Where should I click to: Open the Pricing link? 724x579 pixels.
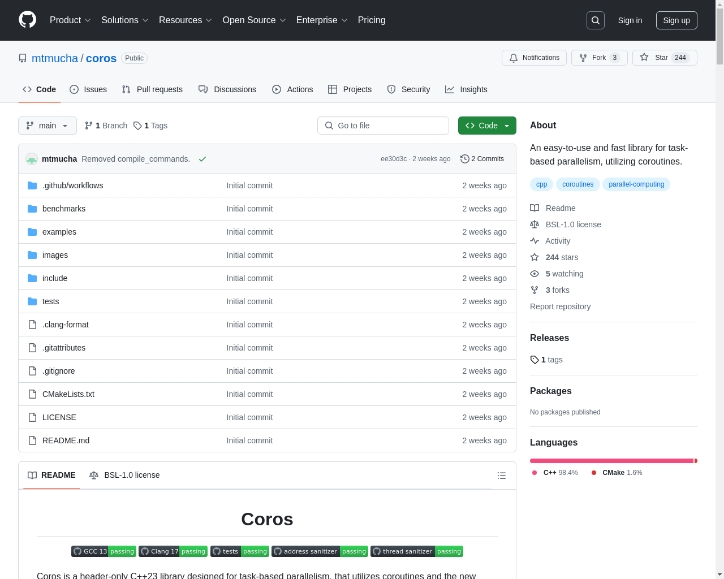(x=372, y=20)
